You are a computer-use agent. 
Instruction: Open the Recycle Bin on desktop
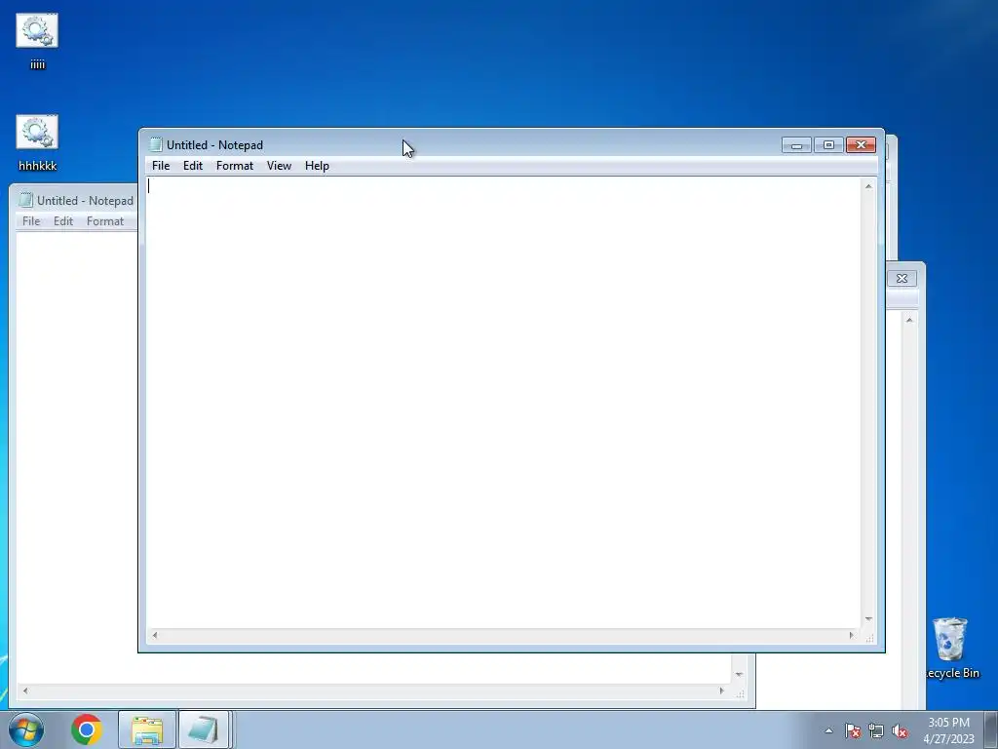tap(951, 648)
